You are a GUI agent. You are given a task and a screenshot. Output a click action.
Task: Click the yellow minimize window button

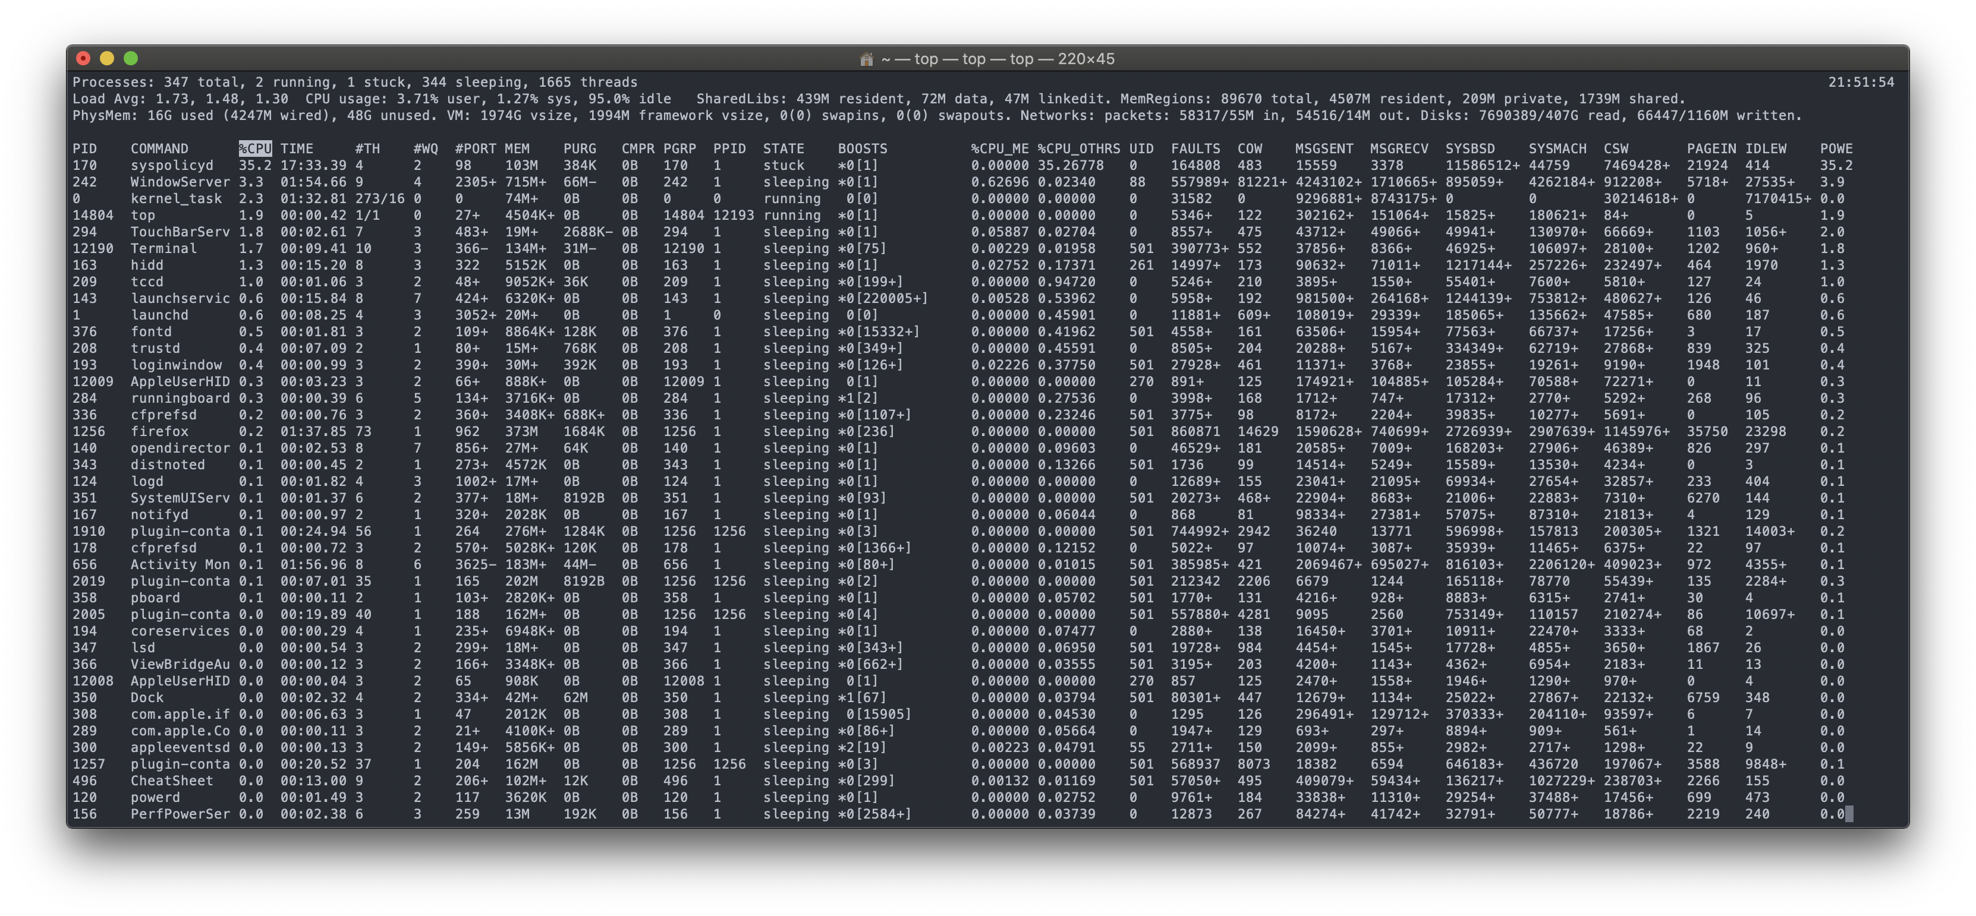click(x=108, y=58)
